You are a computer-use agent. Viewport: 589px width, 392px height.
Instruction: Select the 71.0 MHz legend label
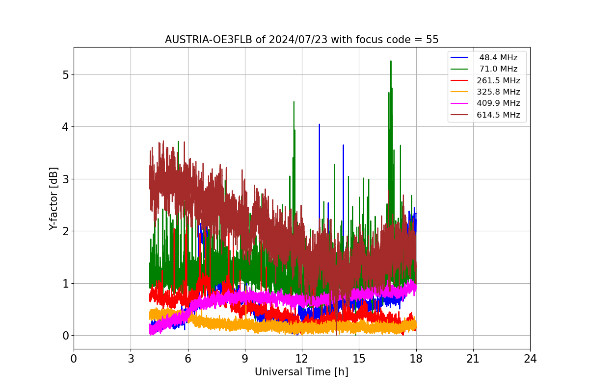498,69
